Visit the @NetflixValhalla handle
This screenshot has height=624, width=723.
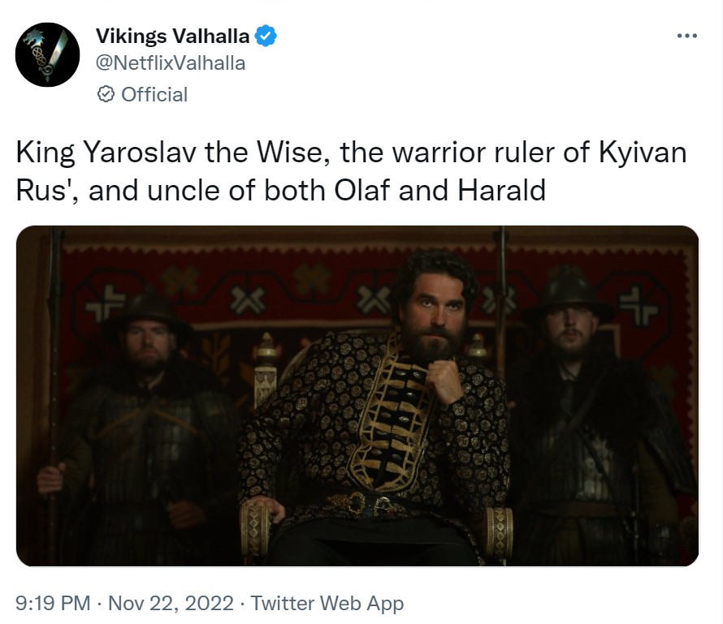click(170, 62)
